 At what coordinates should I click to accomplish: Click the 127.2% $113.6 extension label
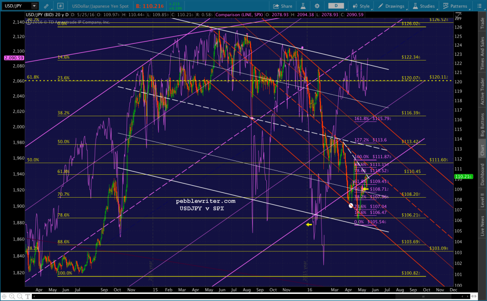[370, 140]
